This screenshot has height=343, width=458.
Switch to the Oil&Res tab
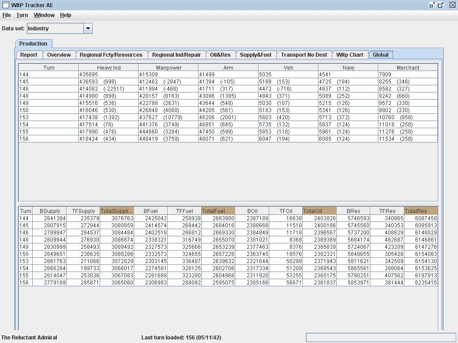(x=220, y=55)
